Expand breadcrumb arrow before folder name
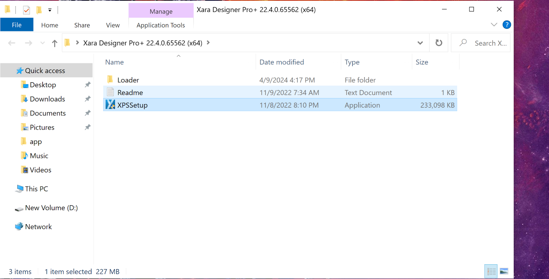The image size is (549, 279). [x=77, y=43]
